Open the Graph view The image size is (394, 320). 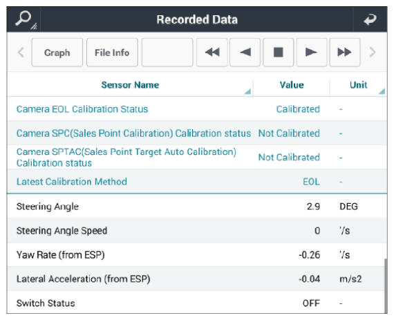point(57,53)
